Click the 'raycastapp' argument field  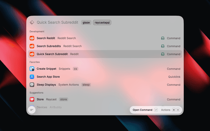[x=102, y=23]
